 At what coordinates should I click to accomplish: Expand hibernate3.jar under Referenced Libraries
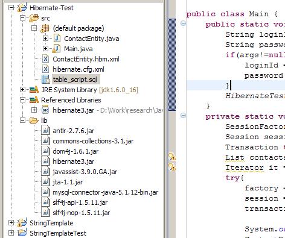(x=34, y=110)
